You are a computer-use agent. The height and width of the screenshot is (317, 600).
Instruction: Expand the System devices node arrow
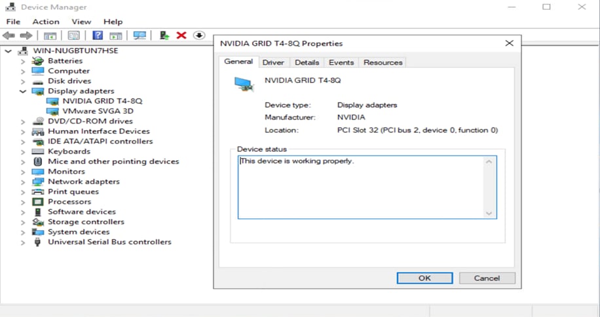coord(23,232)
